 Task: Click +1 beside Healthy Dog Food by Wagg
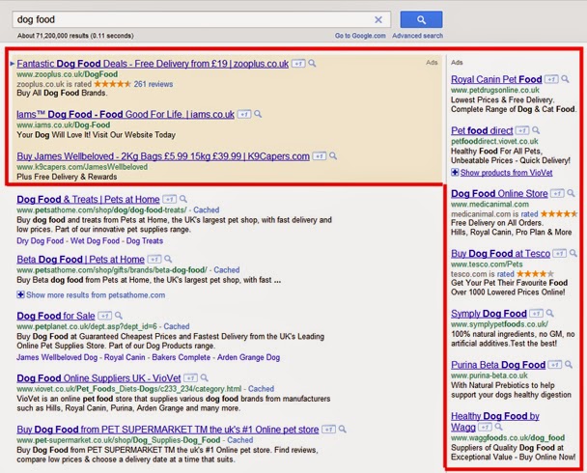click(x=486, y=427)
